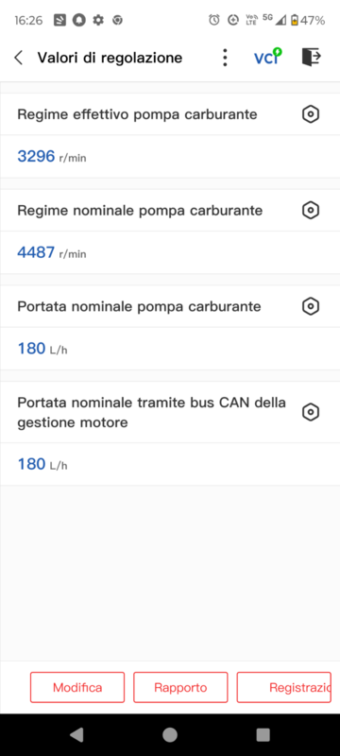The width and height of the screenshot is (340, 756).
Task: Tap the Modifica button
Action: 77,687
